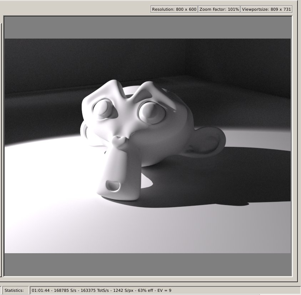Screen dimensions: 301x295
Task: Click the Viewportsize: 809 x 731 readout
Action: pyautogui.click(x=266, y=9)
